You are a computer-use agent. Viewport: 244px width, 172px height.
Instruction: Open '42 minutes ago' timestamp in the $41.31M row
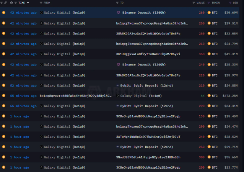point(23,54)
